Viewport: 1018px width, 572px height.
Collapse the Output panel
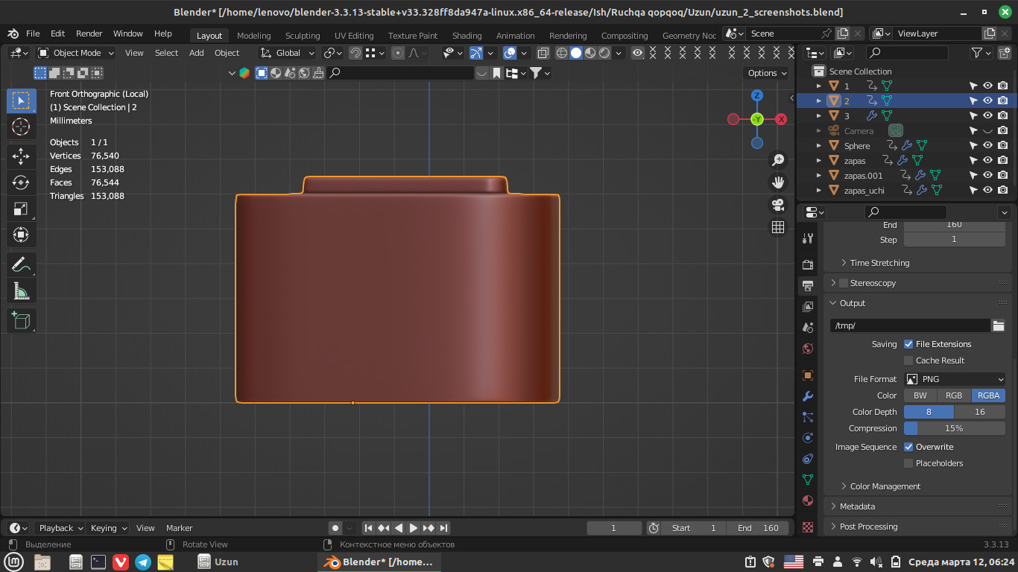853,303
